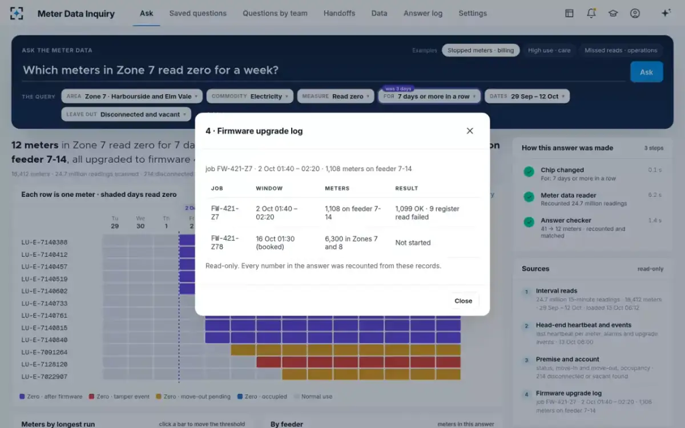Open the Dates 29 Sep – 12 Oct dropdown
The image size is (685, 428).
click(x=527, y=96)
